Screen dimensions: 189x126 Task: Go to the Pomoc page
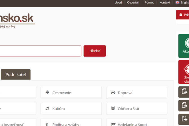coord(149,3)
